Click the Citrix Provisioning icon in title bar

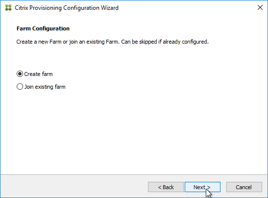pyautogui.click(x=8, y=8)
